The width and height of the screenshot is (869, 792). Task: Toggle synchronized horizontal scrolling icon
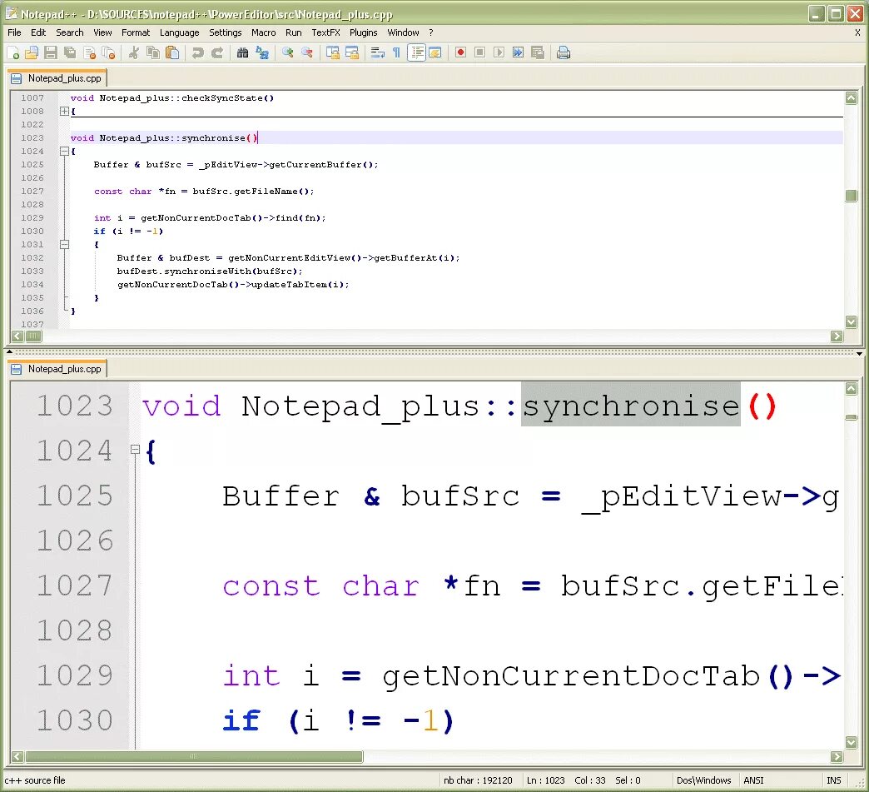coord(352,52)
